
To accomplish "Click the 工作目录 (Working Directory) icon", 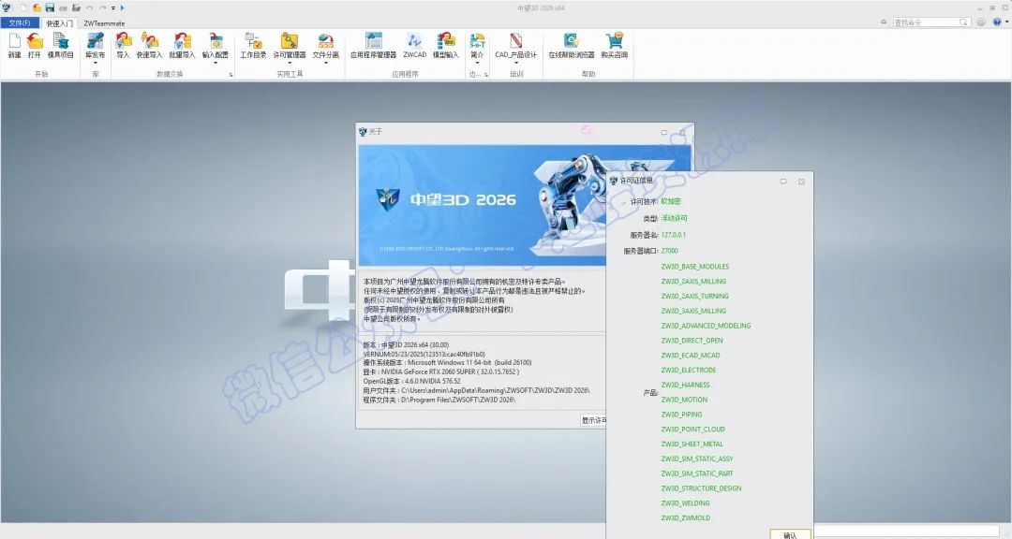I will [253, 41].
